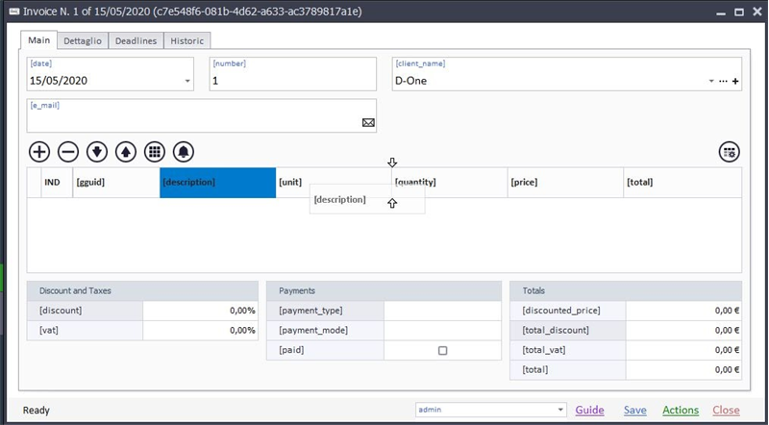Toggle the paid checkbox
The width and height of the screenshot is (769, 425).
pos(443,350)
